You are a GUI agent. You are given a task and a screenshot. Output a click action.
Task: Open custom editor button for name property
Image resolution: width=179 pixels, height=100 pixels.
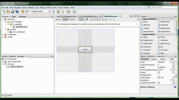point(173,67)
